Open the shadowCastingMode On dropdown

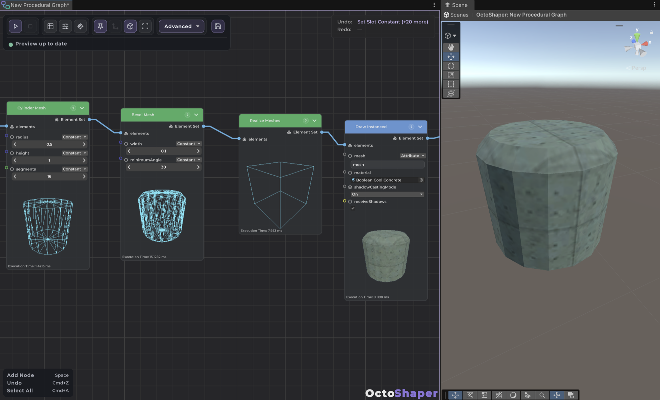(387, 194)
